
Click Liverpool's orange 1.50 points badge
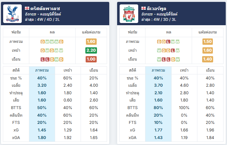coord(207,42)
